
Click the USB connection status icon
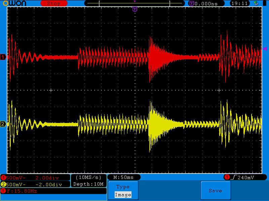256,3
